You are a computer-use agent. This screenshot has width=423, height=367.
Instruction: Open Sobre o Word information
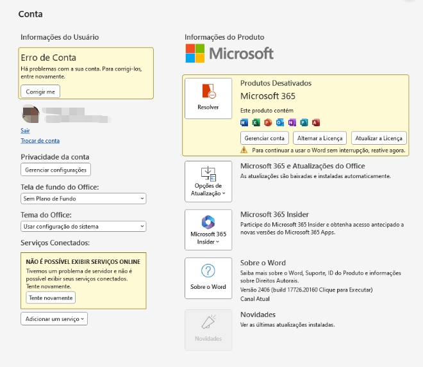208,278
